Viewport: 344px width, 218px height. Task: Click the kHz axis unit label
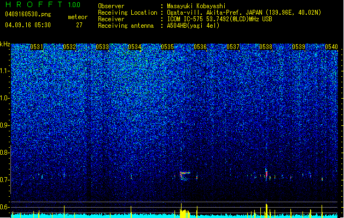[5, 44]
